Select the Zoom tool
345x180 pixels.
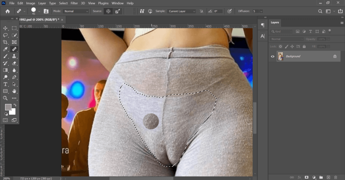tap(5, 98)
